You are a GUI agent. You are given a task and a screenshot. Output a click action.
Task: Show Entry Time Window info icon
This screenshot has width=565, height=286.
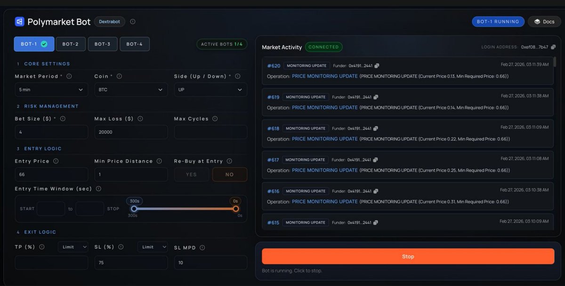point(98,189)
